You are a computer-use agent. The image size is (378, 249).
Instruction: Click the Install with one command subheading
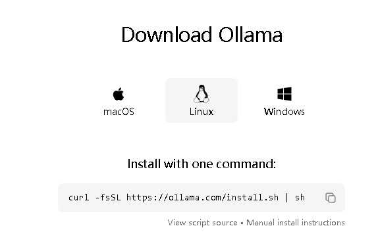click(202, 164)
